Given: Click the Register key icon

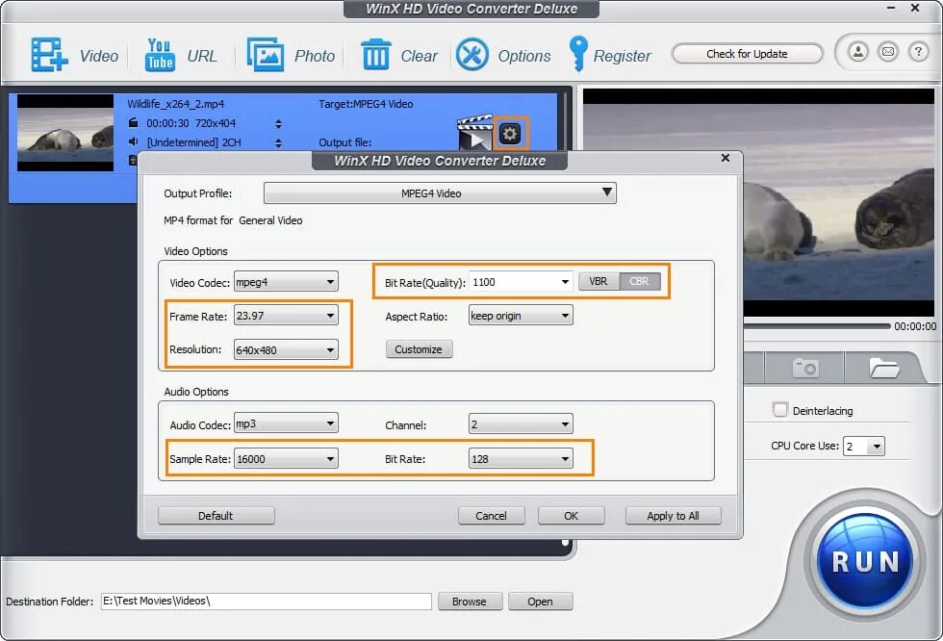Looking at the screenshot, I should (578, 54).
